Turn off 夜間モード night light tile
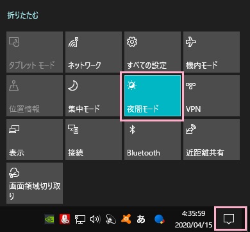 click(x=153, y=96)
